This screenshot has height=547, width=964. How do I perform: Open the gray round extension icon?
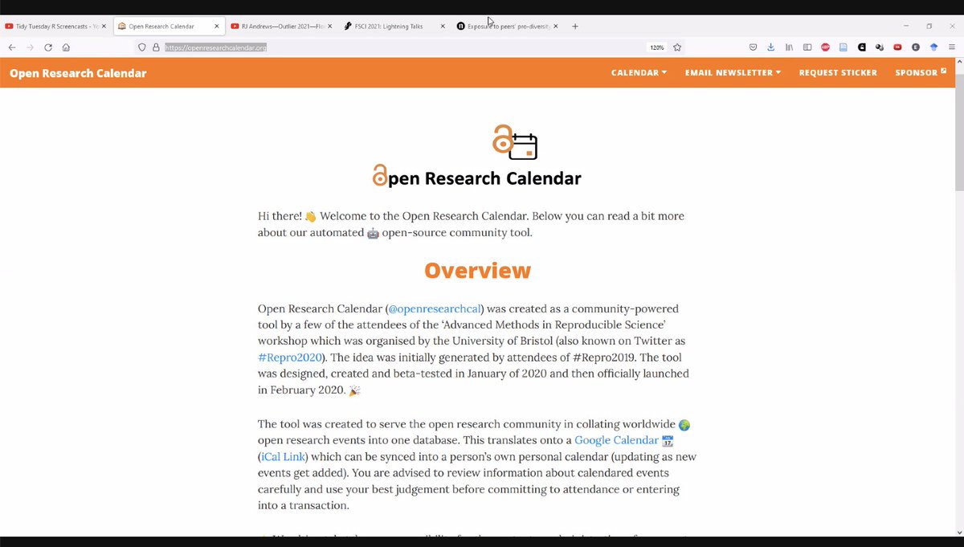click(x=916, y=47)
